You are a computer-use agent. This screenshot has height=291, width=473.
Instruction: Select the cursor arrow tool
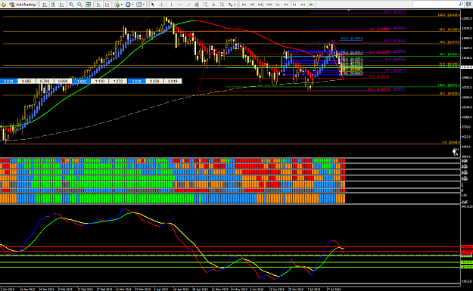coord(153,5)
